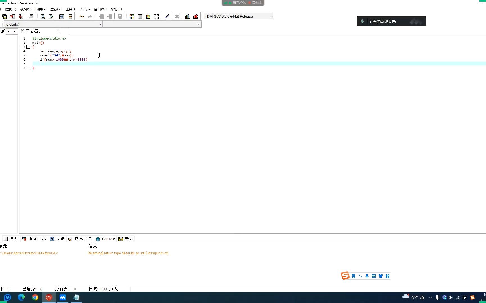The image size is (486, 303).
Task: Select the return type warning message
Action: 128,253
